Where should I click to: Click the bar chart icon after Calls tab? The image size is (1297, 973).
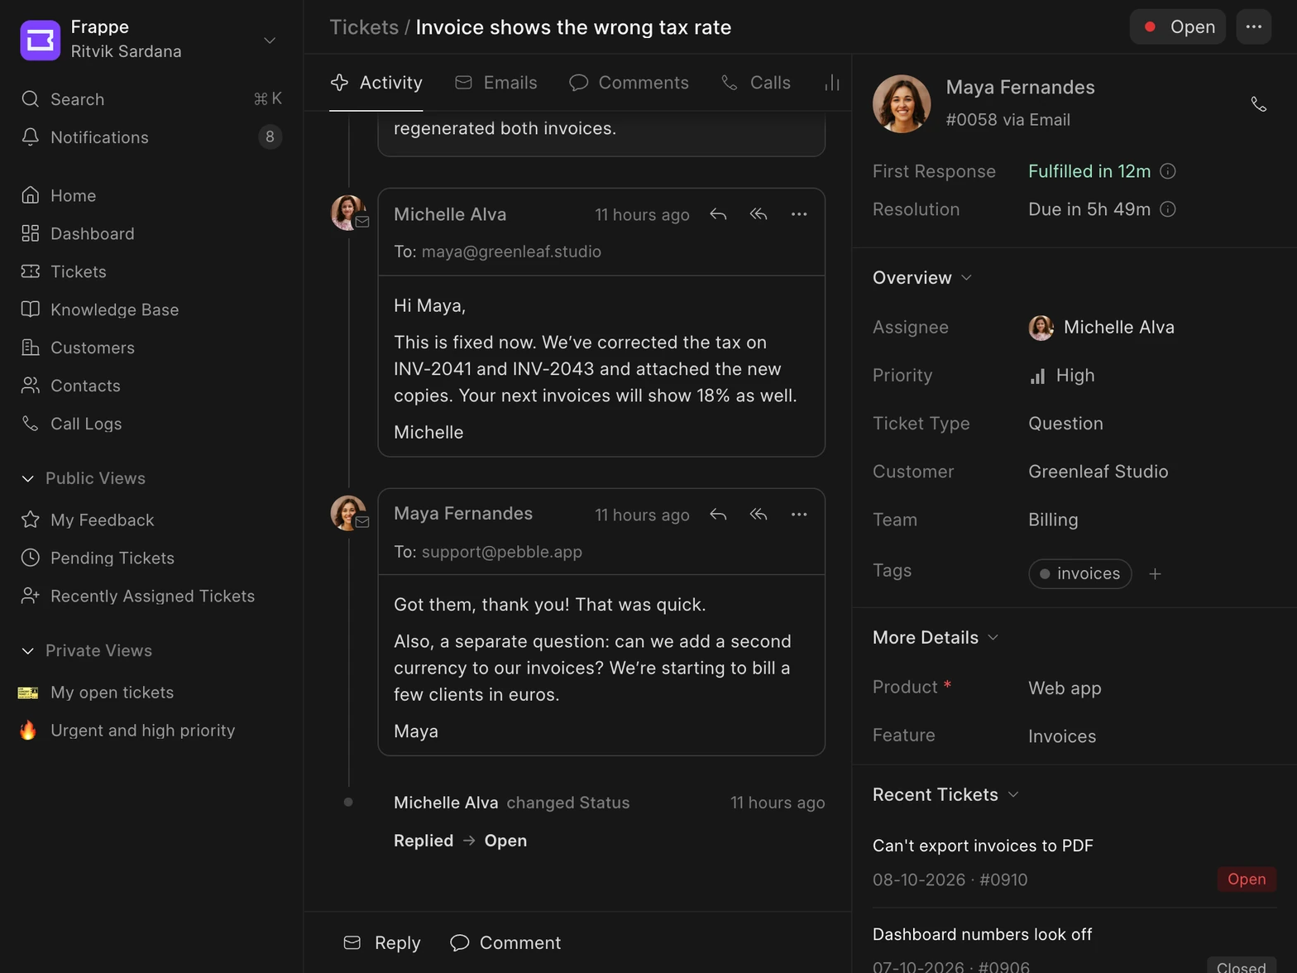[x=832, y=83]
